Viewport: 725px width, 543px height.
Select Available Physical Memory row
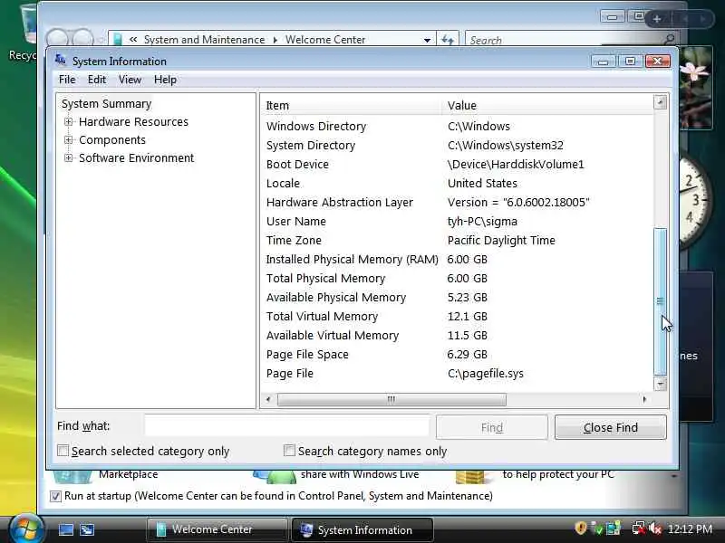pyautogui.click(x=457, y=297)
